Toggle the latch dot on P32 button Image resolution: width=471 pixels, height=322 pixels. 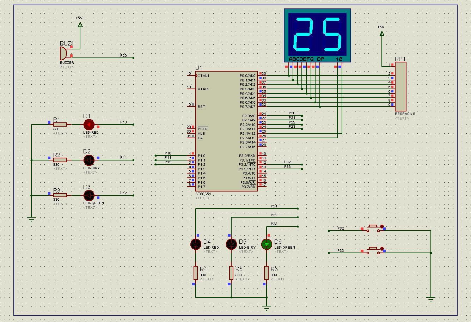382,226
